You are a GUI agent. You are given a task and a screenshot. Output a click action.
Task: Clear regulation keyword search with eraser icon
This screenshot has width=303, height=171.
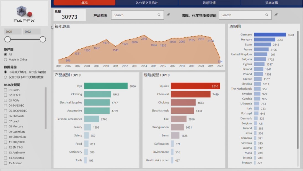click(276, 15)
